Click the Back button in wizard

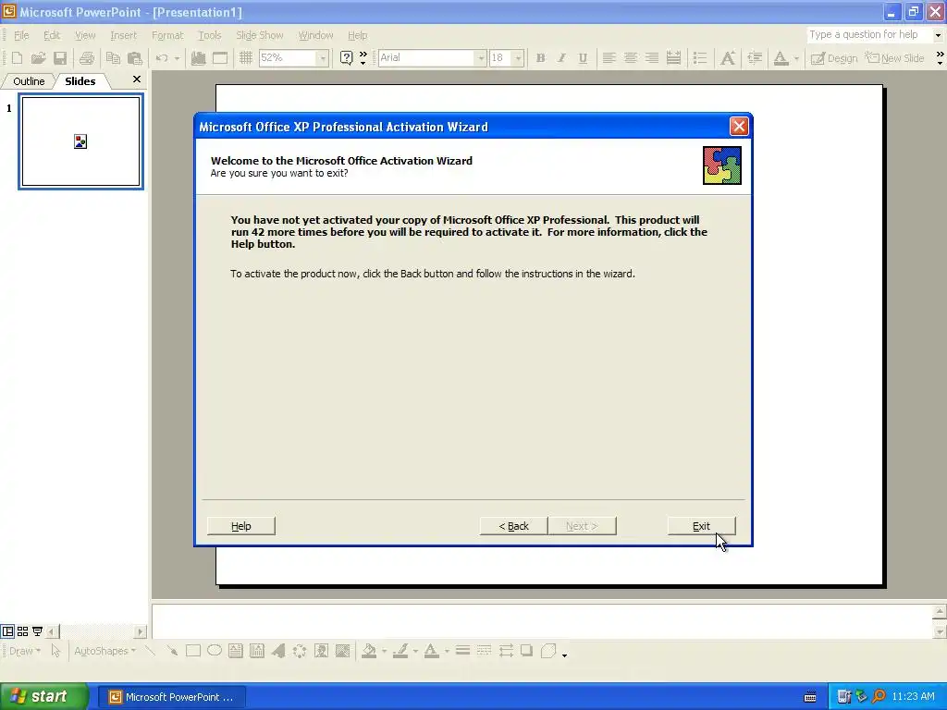pyautogui.click(x=513, y=526)
